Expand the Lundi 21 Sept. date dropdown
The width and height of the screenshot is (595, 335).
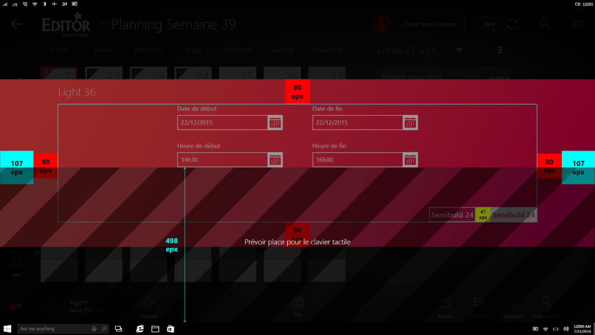(460, 51)
